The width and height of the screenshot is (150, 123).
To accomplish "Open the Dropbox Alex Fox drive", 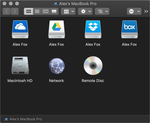I will 93,29.
